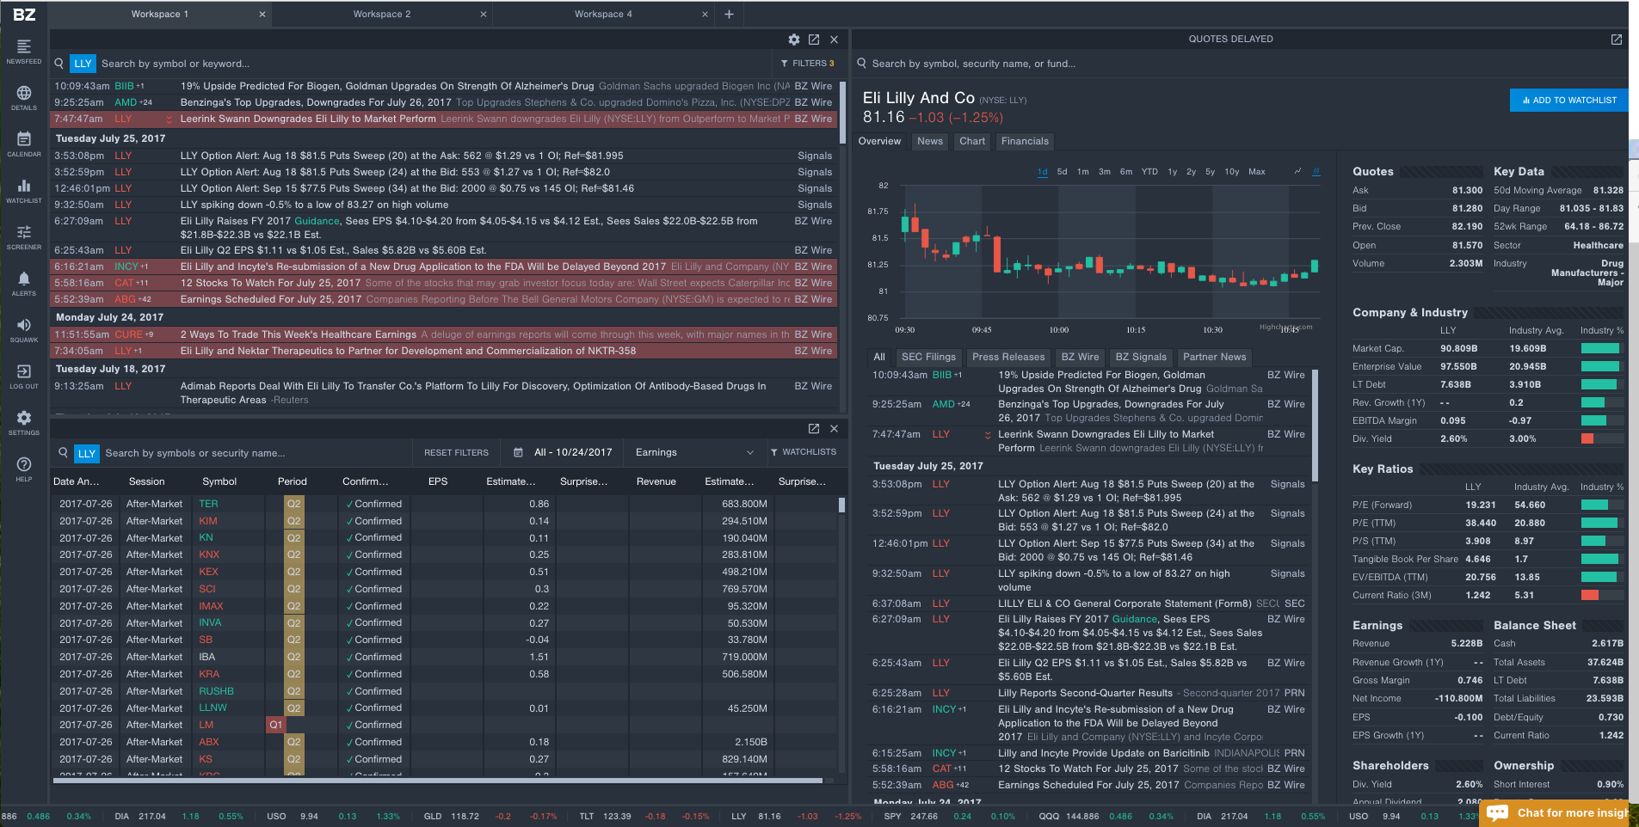Select the 1d chart range
1639x827 pixels.
pos(1043,172)
